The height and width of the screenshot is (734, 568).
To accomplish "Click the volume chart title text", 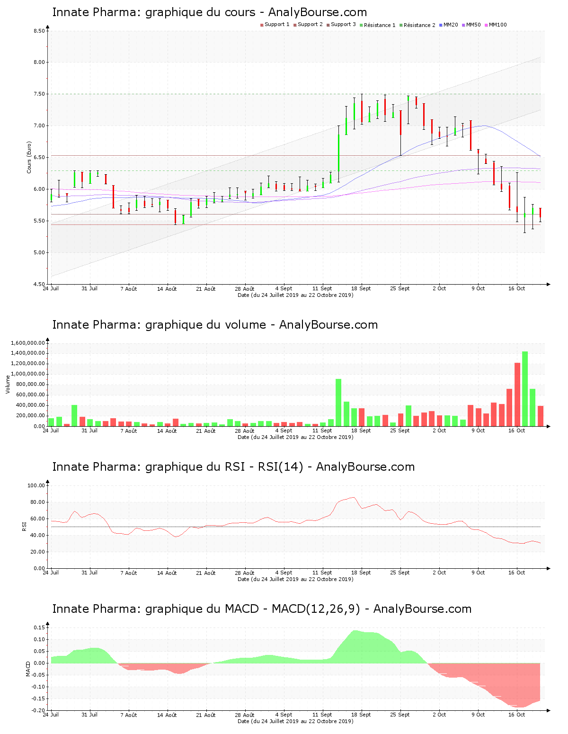I will coord(215,325).
